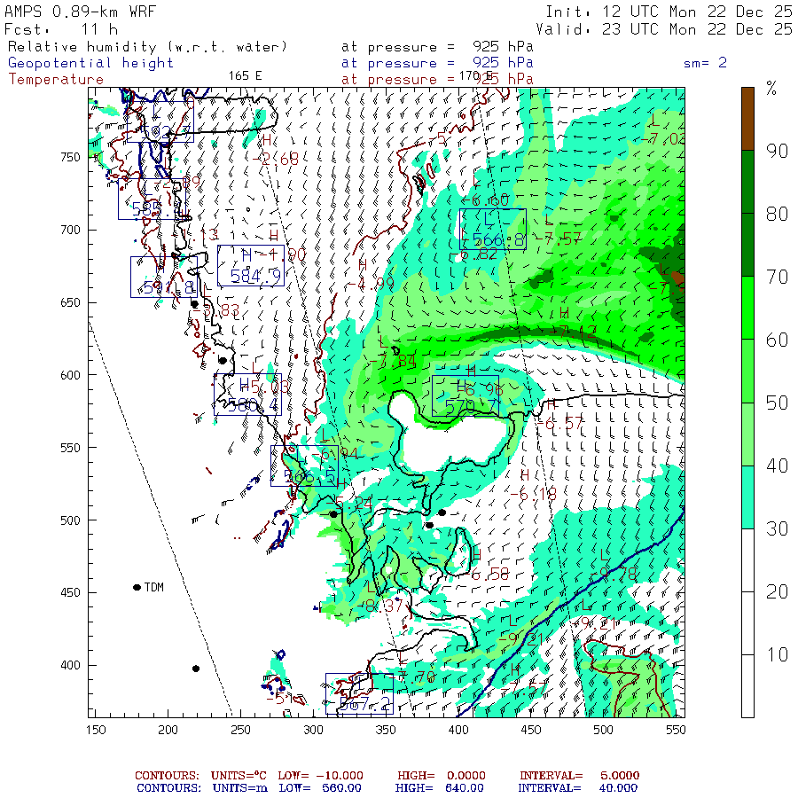Click the "-6.18" temperature high label
The width and height of the screenshot is (798, 798).
coord(534,494)
